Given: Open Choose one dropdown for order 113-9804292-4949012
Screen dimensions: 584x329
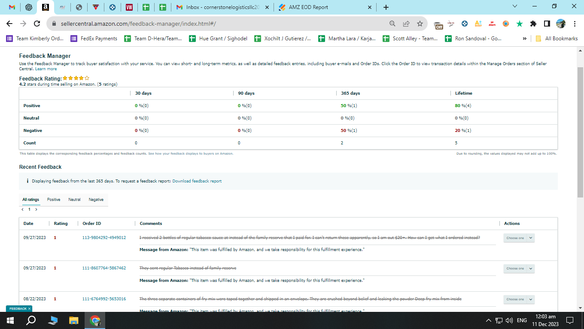Looking at the screenshot, I should [x=519, y=238].
